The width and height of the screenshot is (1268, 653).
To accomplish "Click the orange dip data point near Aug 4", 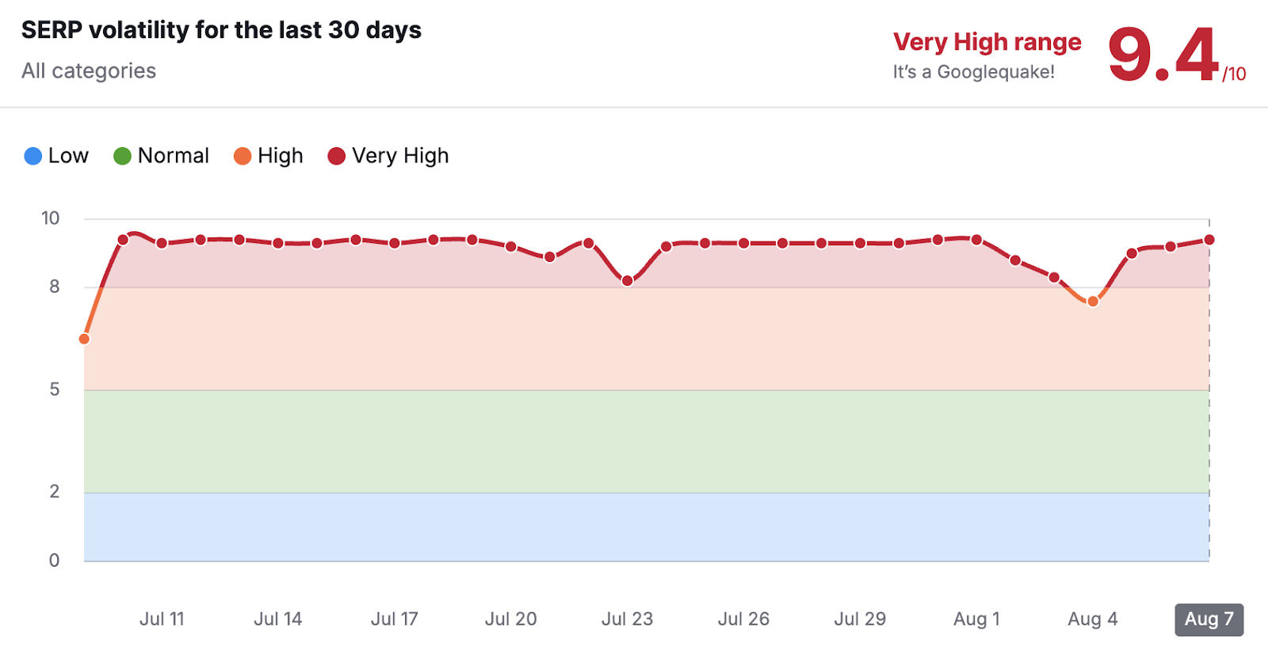I will [x=1093, y=302].
